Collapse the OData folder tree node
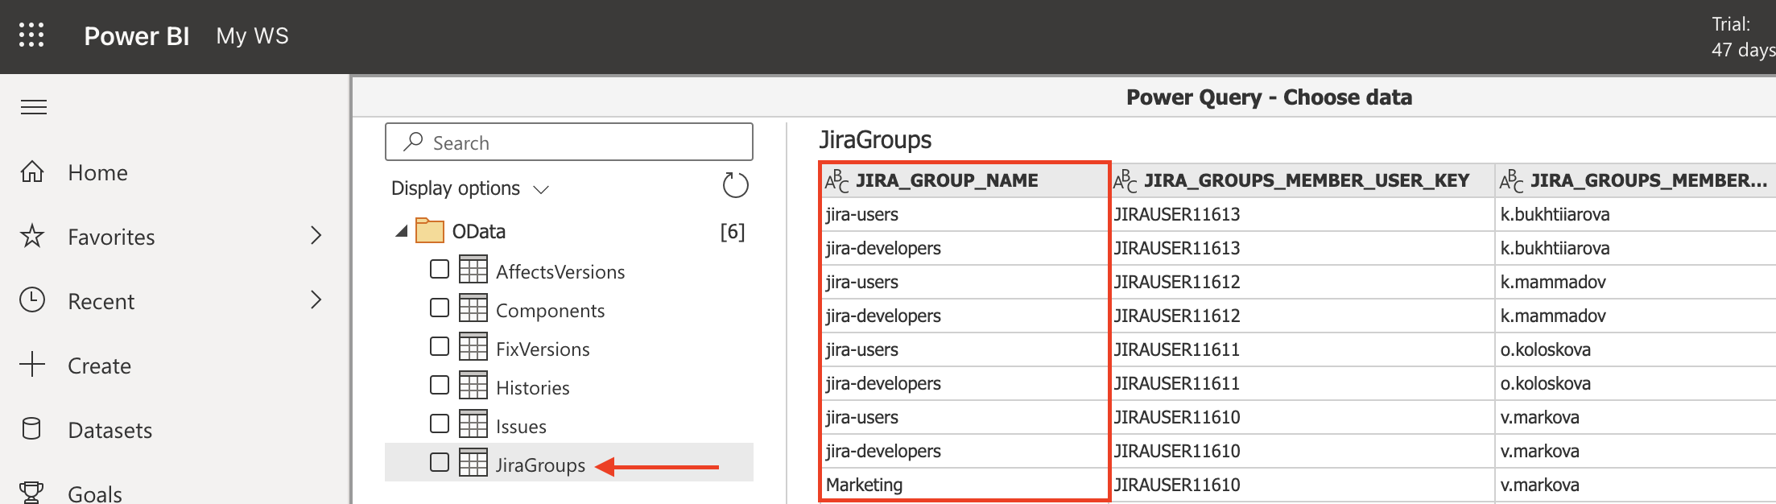Image resolution: width=1776 pixels, height=504 pixels. (401, 232)
